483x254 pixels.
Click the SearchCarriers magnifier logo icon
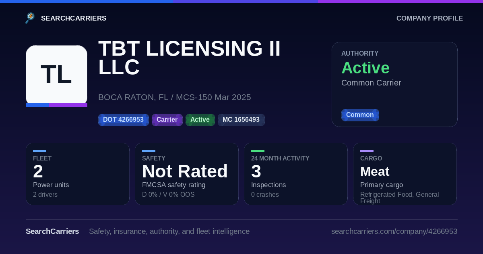pyautogui.click(x=30, y=18)
